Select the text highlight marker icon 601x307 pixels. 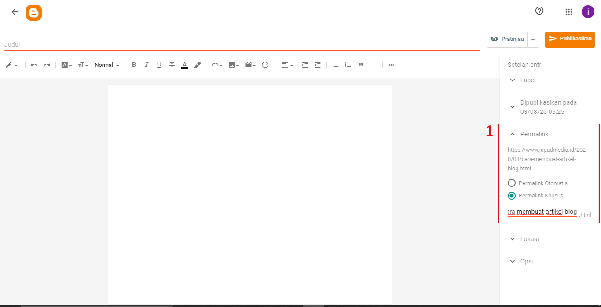pos(197,65)
